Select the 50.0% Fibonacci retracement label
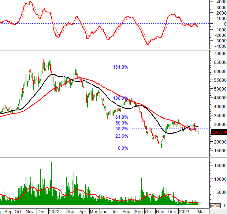Viewport: 227px width, 214px height. click(122, 123)
